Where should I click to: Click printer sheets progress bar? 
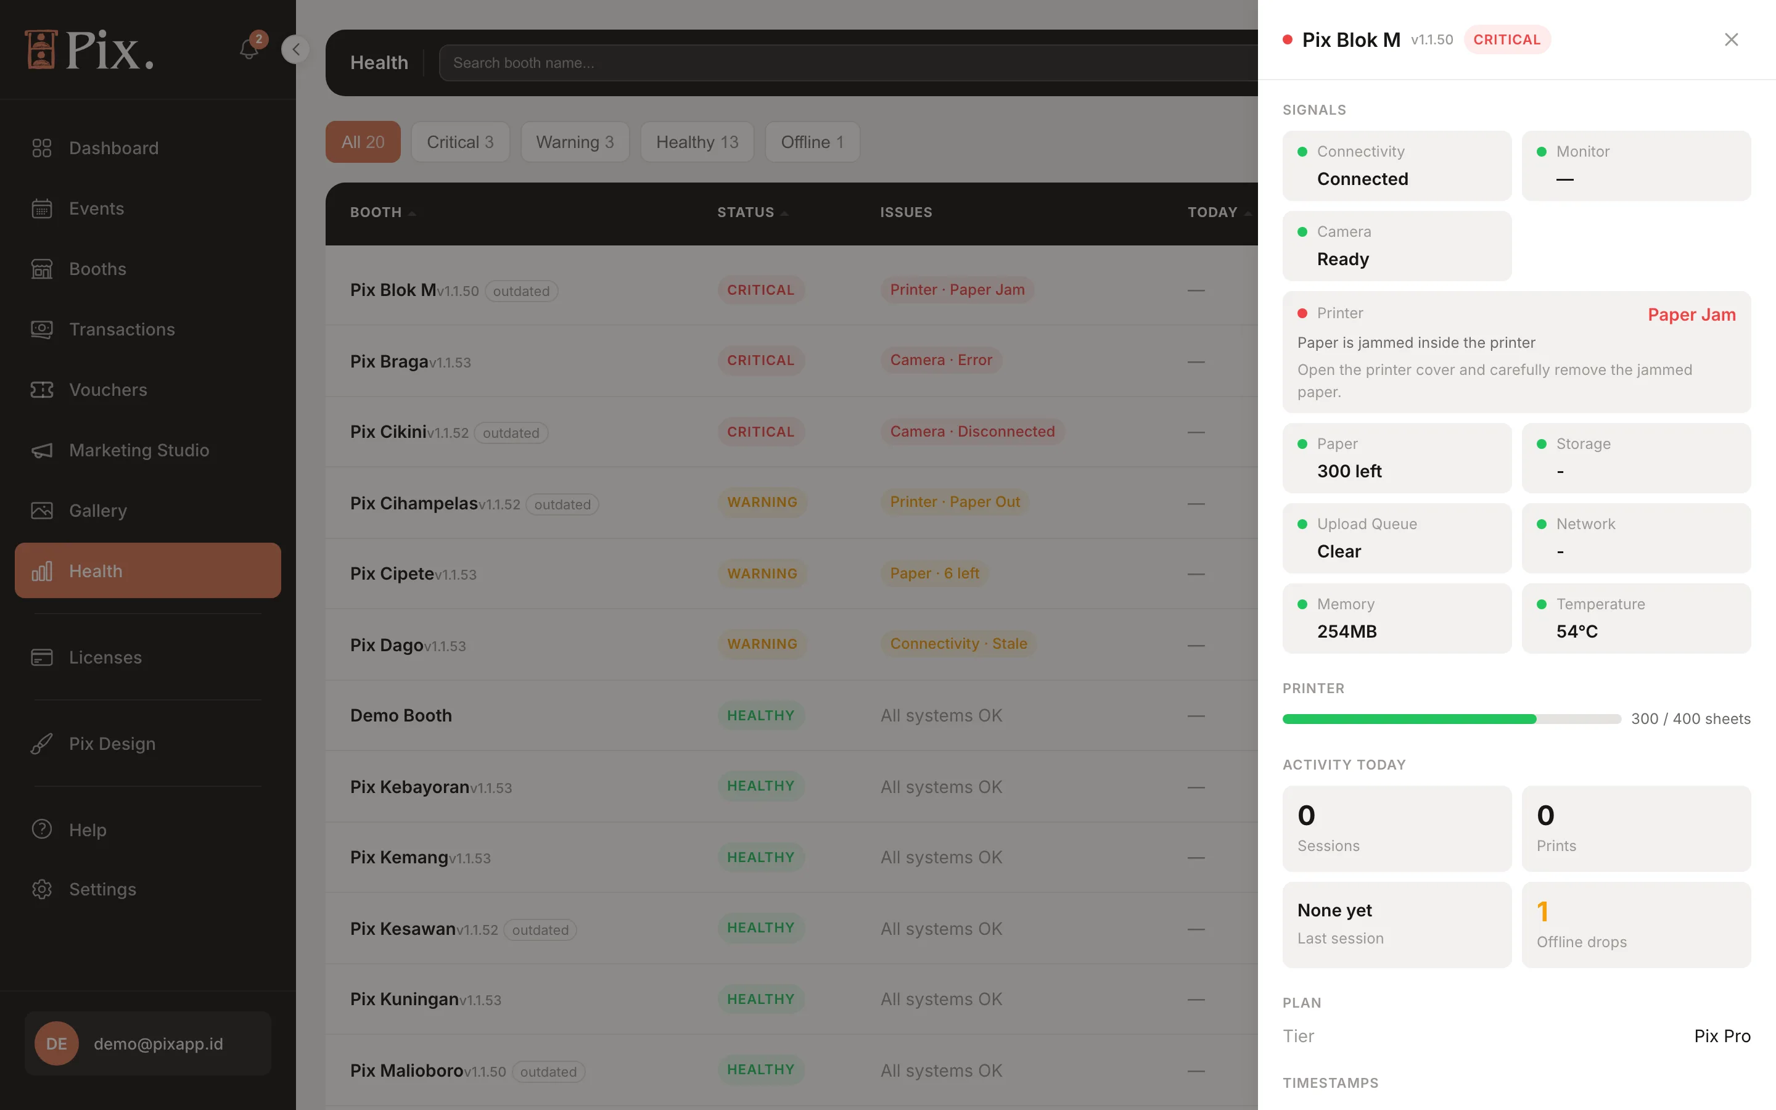coord(1451,718)
